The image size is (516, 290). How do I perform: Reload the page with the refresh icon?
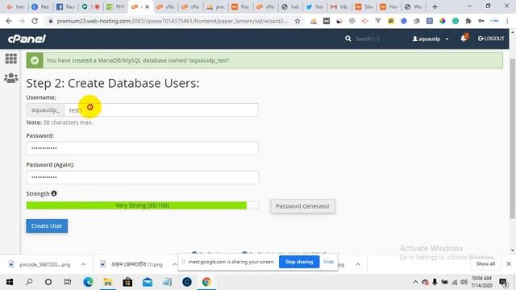pyautogui.click(x=35, y=21)
